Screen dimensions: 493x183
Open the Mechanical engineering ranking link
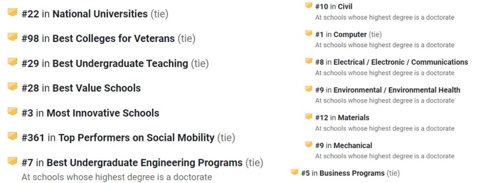(353, 146)
